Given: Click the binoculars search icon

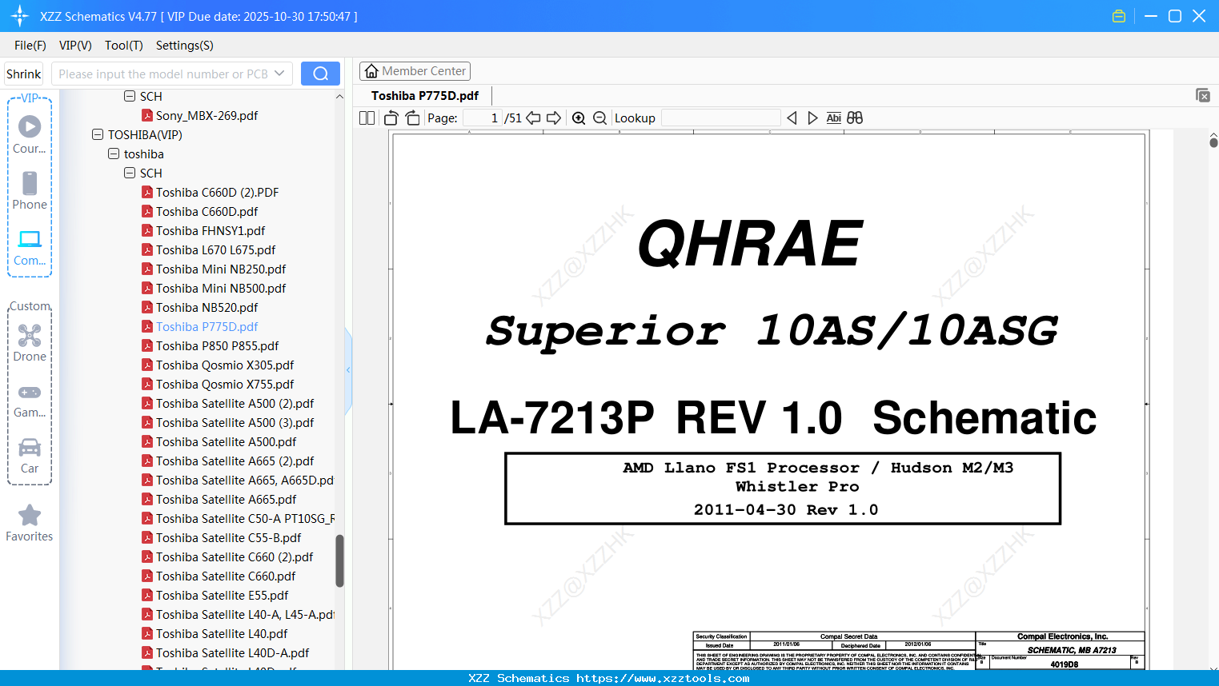Looking at the screenshot, I should pyautogui.click(x=855, y=118).
